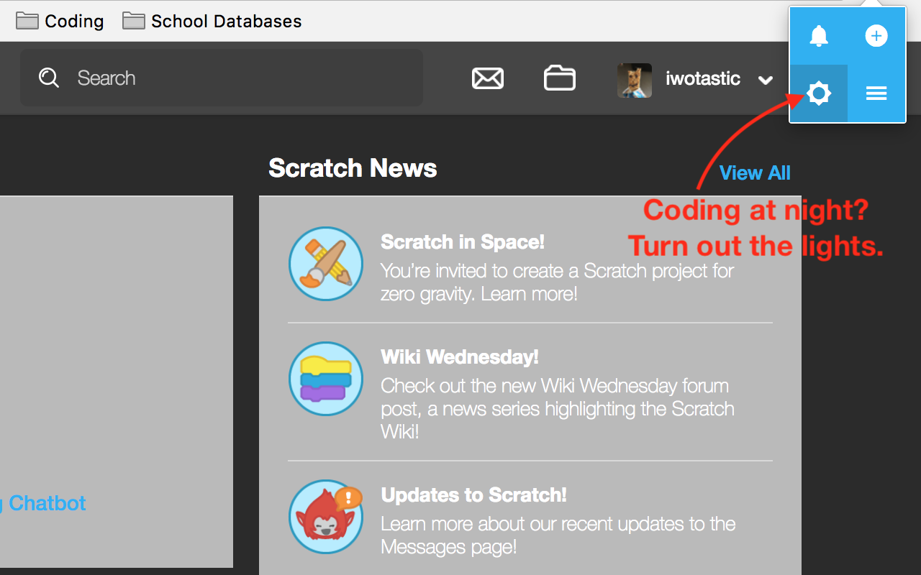Open the Scratch in Space! headline

(463, 241)
